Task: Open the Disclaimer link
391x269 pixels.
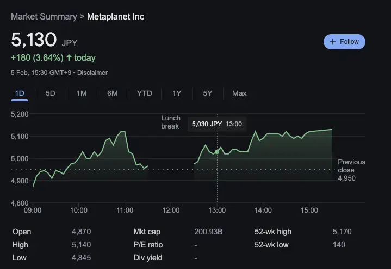Action: [94, 72]
